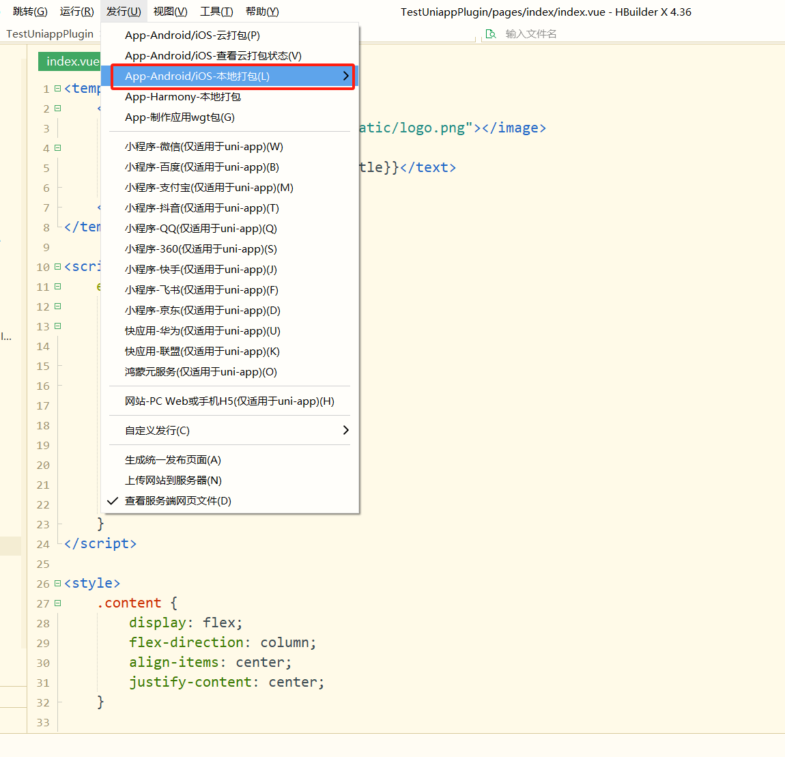Toggle the fold marker at line 27

click(x=57, y=603)
